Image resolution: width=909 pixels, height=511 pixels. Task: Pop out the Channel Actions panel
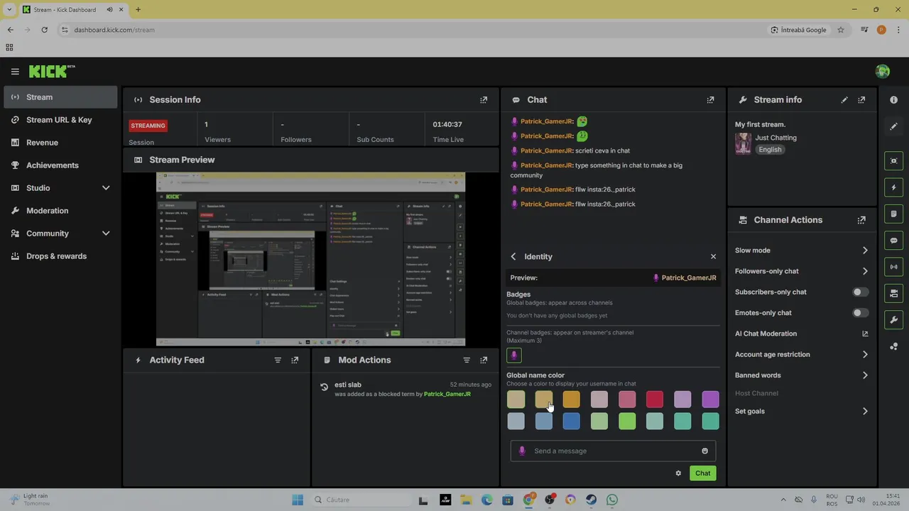[x=861, y=220]
